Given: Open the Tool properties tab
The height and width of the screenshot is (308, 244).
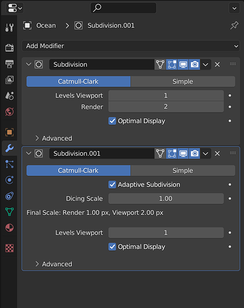Looking at the screenshot, I should 9,27.
